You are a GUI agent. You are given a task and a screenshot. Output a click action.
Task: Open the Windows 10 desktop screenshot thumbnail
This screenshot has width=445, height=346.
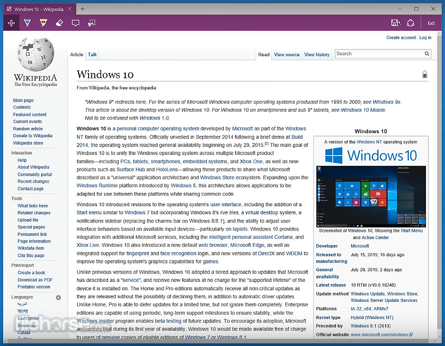[x=371, y=196]
